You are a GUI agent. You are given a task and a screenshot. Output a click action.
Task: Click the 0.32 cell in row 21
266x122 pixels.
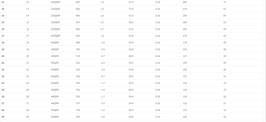(x=158, y=63)
